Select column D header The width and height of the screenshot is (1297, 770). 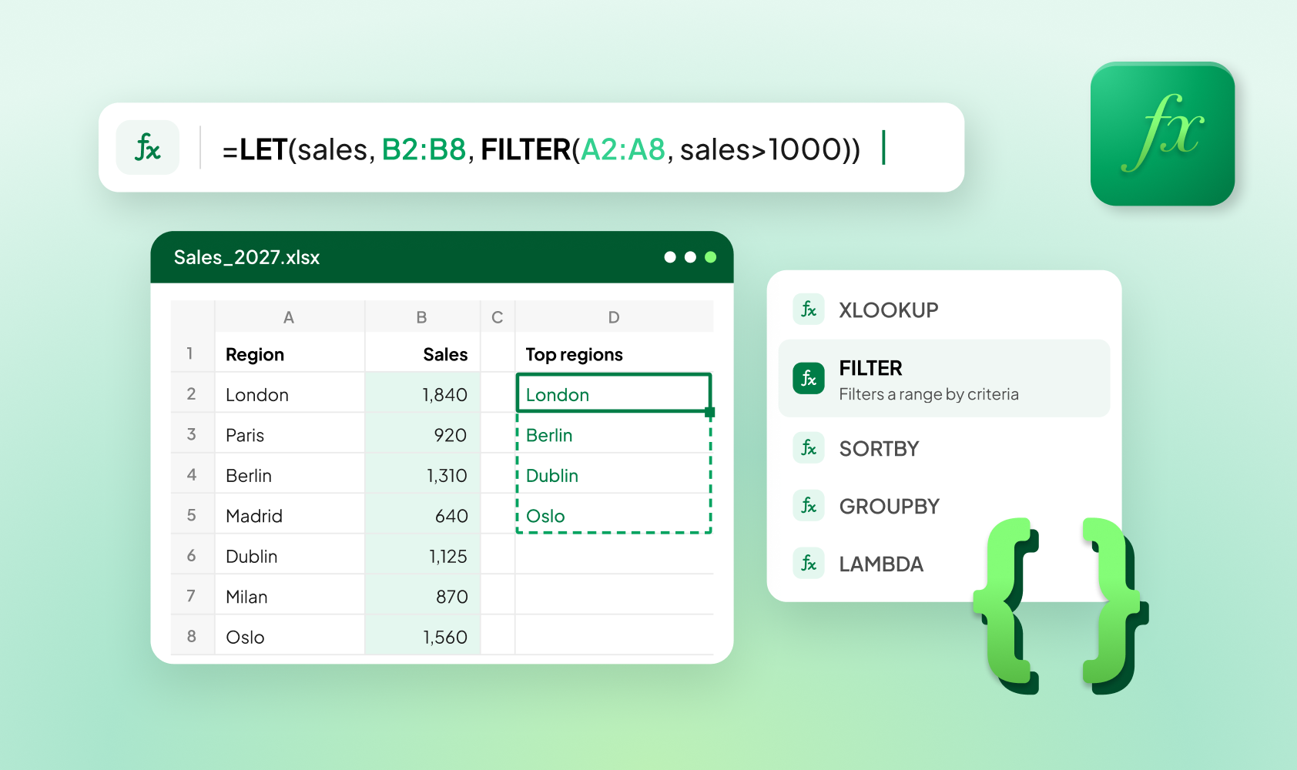(x=614, y=316)
